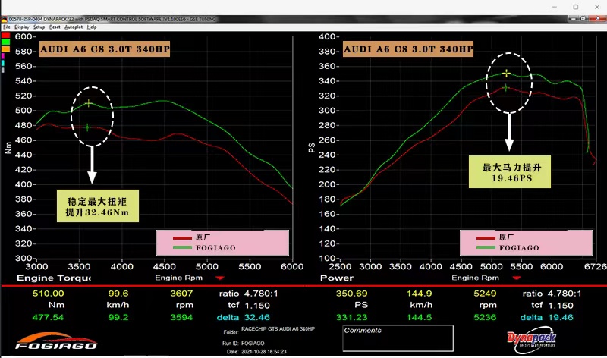Click the 3607 rpm value

click(181, 294)
